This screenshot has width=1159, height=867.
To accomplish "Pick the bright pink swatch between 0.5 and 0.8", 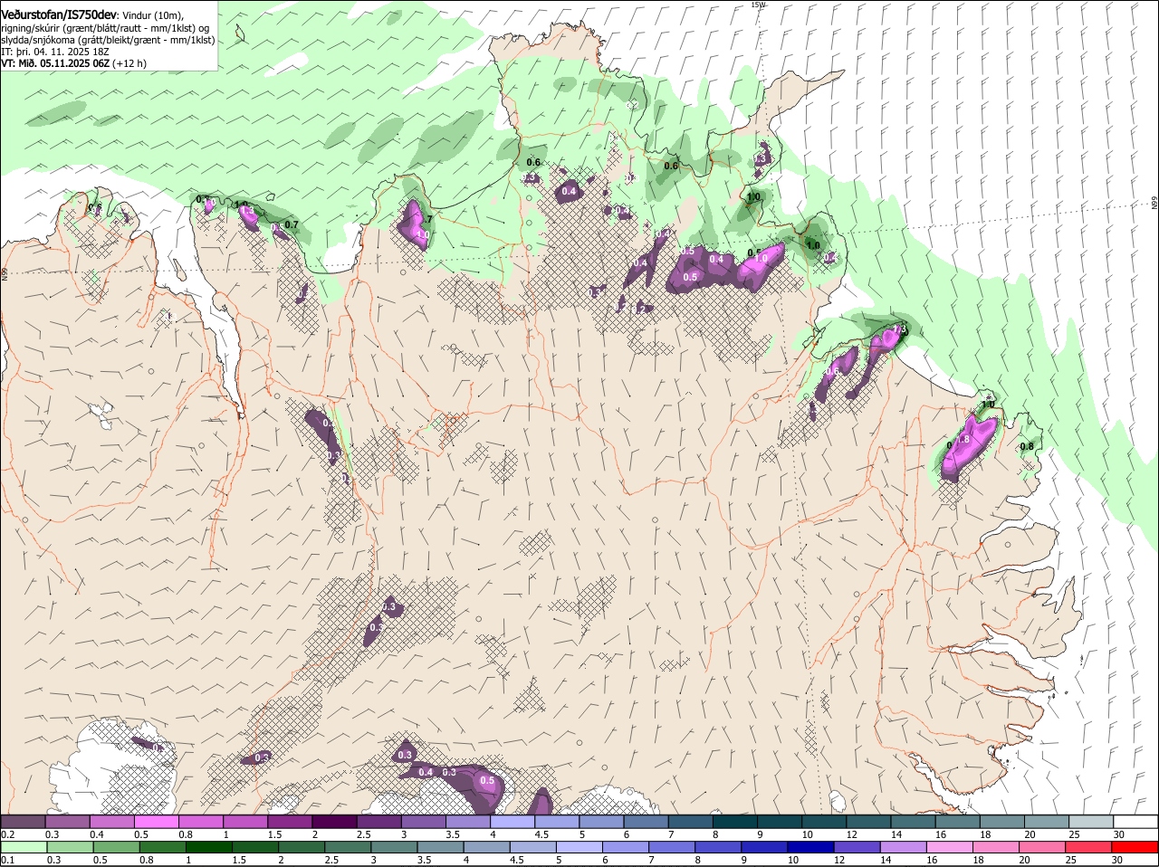I will 158,821.
